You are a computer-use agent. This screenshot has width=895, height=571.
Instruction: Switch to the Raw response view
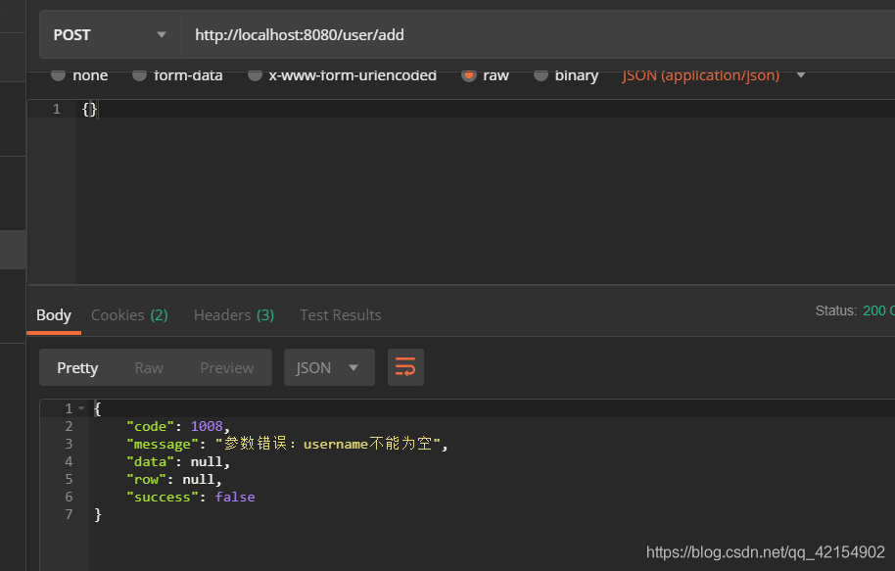click(149, 366)
